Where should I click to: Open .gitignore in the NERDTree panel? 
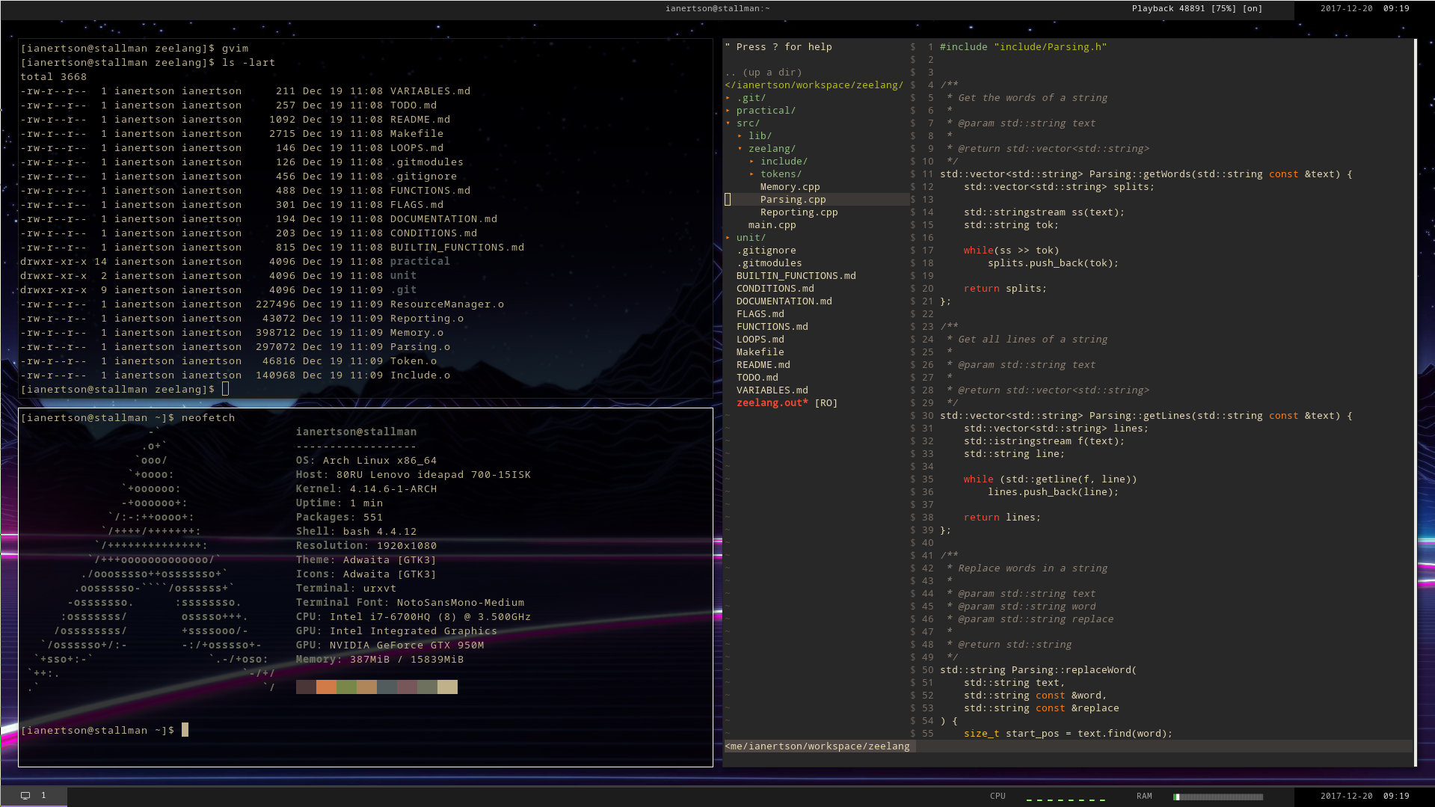[x=766, y=251]
